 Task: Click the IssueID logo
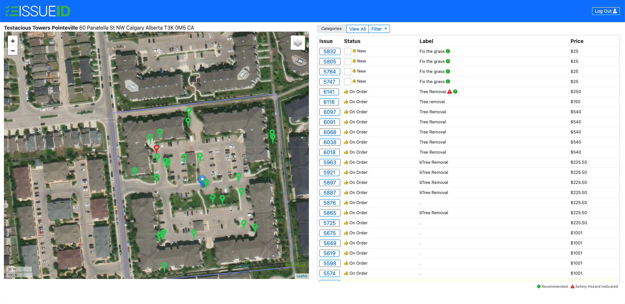point(38,11)
